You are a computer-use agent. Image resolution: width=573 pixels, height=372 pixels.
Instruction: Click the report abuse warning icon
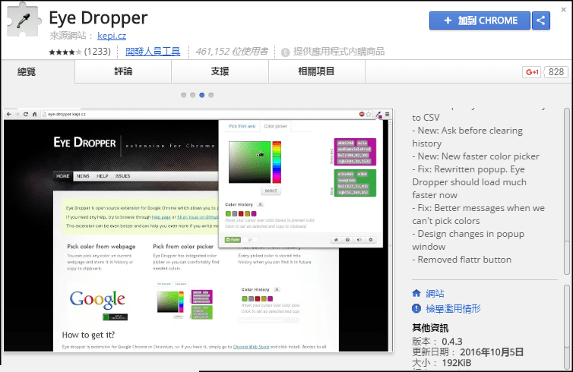pos(416,309)
